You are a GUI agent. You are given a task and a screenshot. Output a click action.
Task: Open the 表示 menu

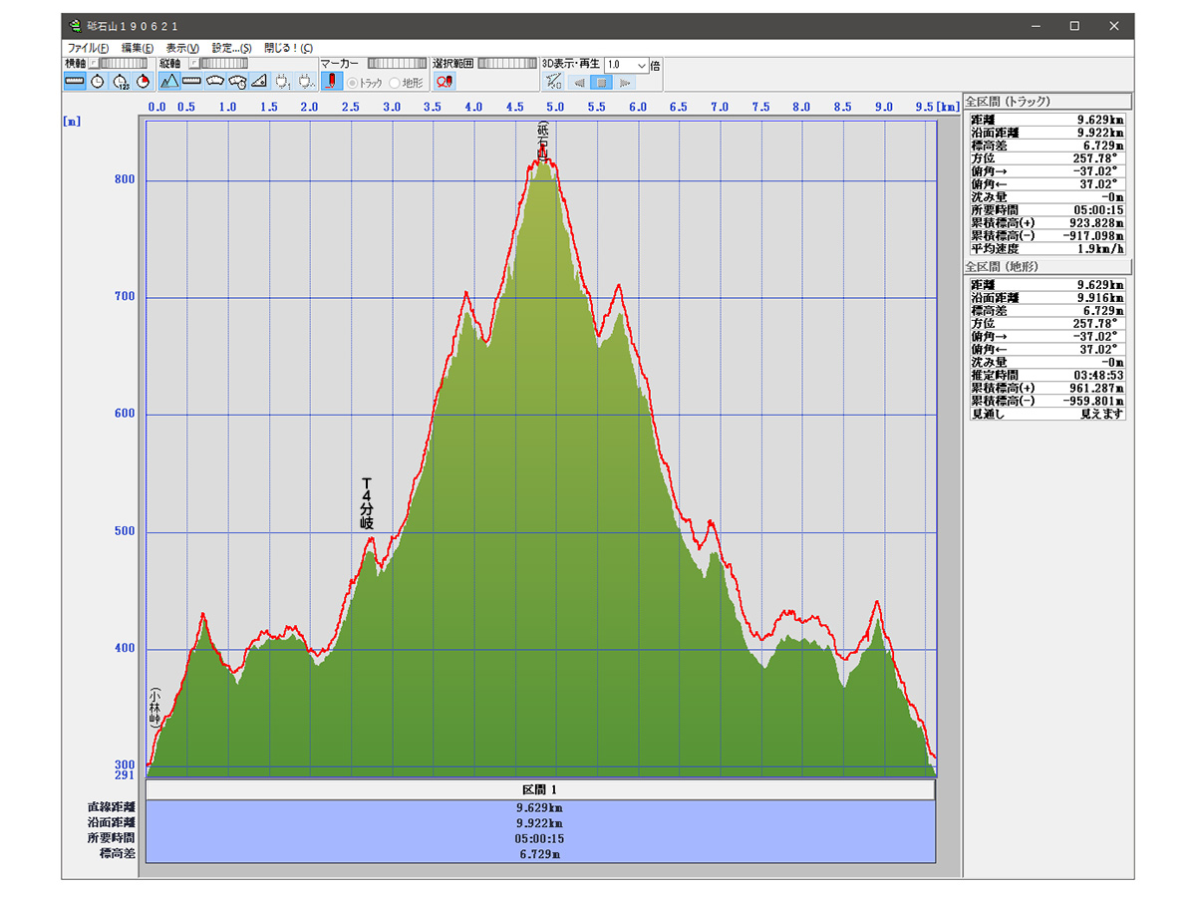(x=182, y=48)
